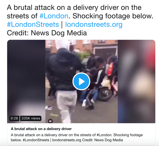Mute the video with speaker icon
Image resolution: width=159 pixels, height=146 pixels.
click(x=50, y=121)
